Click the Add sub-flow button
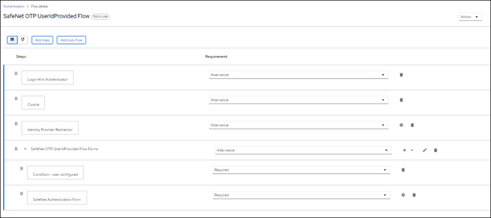 click(71, 40)
